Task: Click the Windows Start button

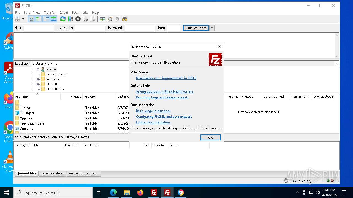Action: [x=7, y=193]
